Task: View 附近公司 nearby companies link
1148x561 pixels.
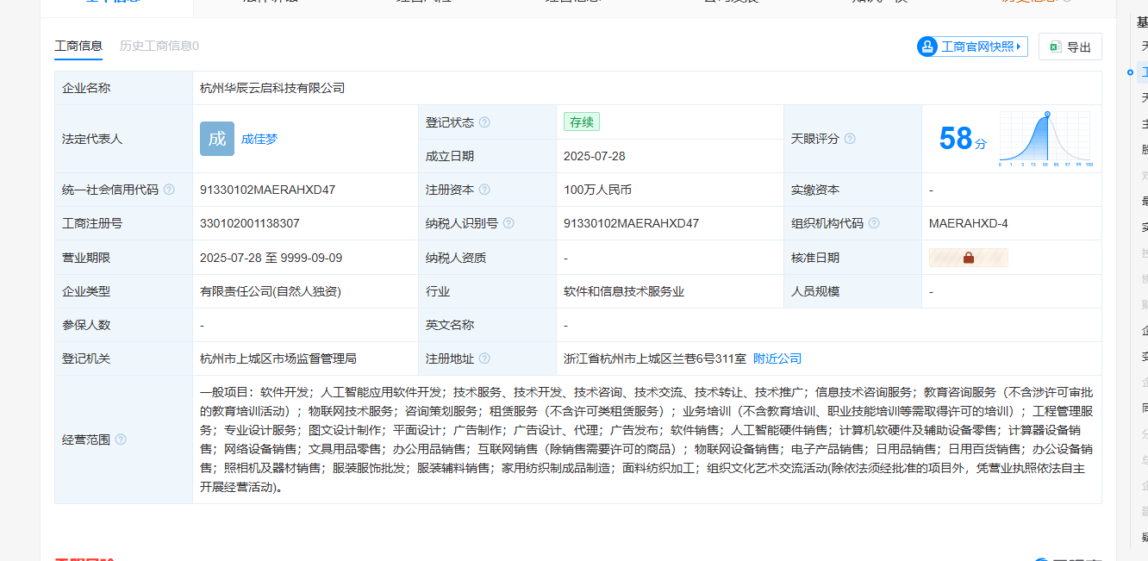Action: 777,358
